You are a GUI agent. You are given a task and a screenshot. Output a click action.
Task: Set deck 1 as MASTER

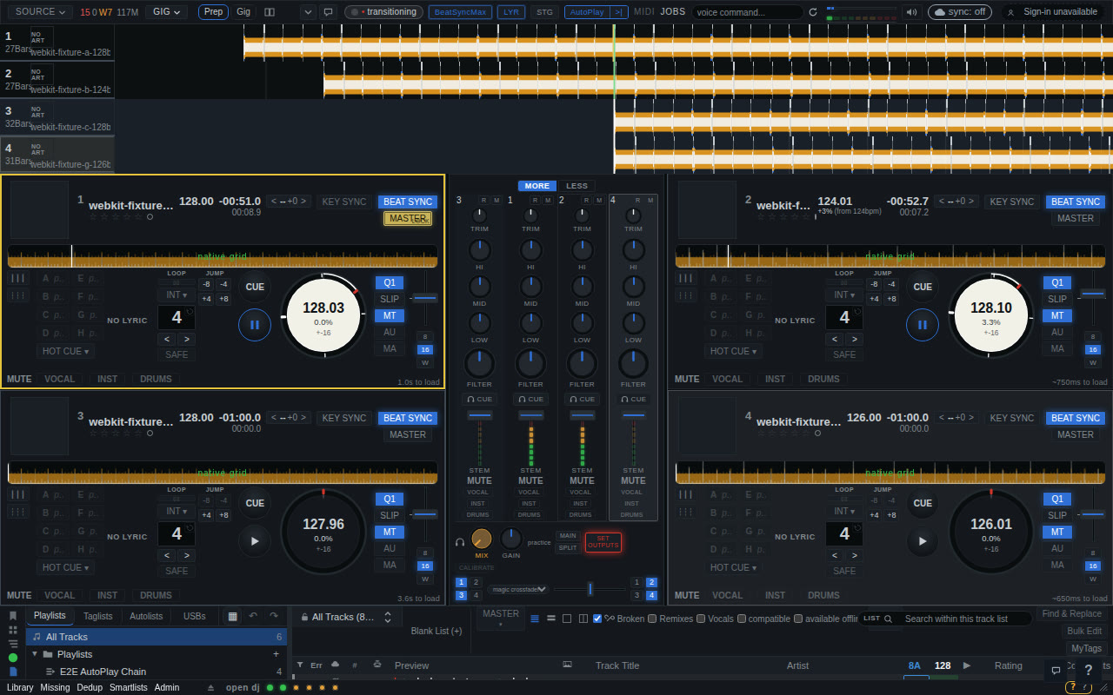(408, 218)
